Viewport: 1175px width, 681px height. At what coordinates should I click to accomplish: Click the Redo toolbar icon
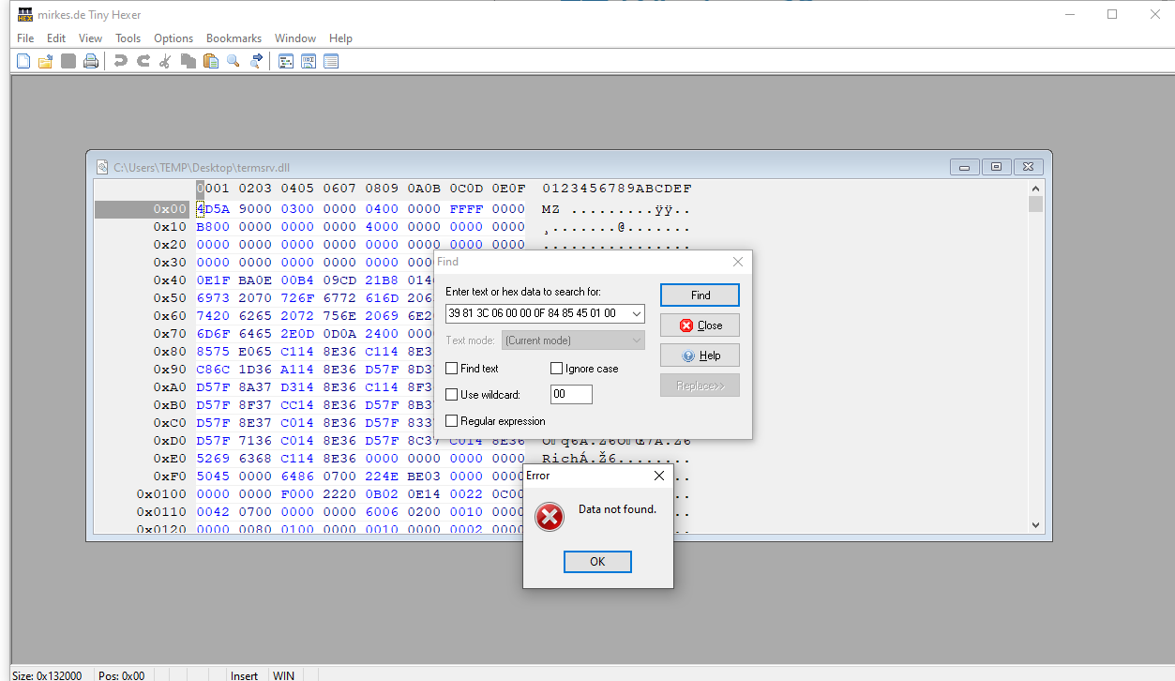pyautogui.click(x=143, y=60)
